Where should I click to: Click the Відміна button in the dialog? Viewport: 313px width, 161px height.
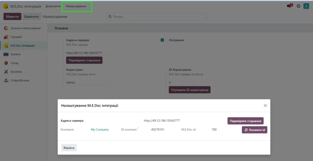click(69, 148)
